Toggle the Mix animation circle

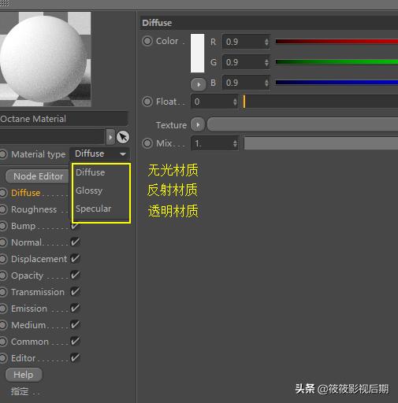(x=147, y=143)
